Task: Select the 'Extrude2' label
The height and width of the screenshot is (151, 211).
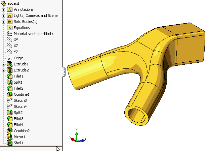Action: 21,70
